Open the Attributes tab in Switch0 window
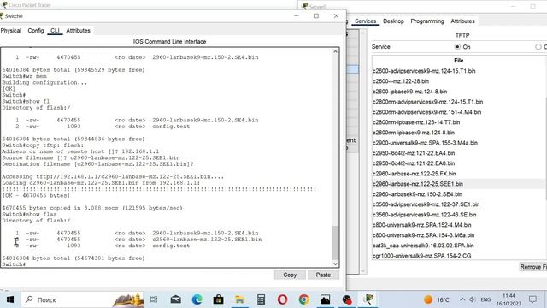 tap(78, 31)
